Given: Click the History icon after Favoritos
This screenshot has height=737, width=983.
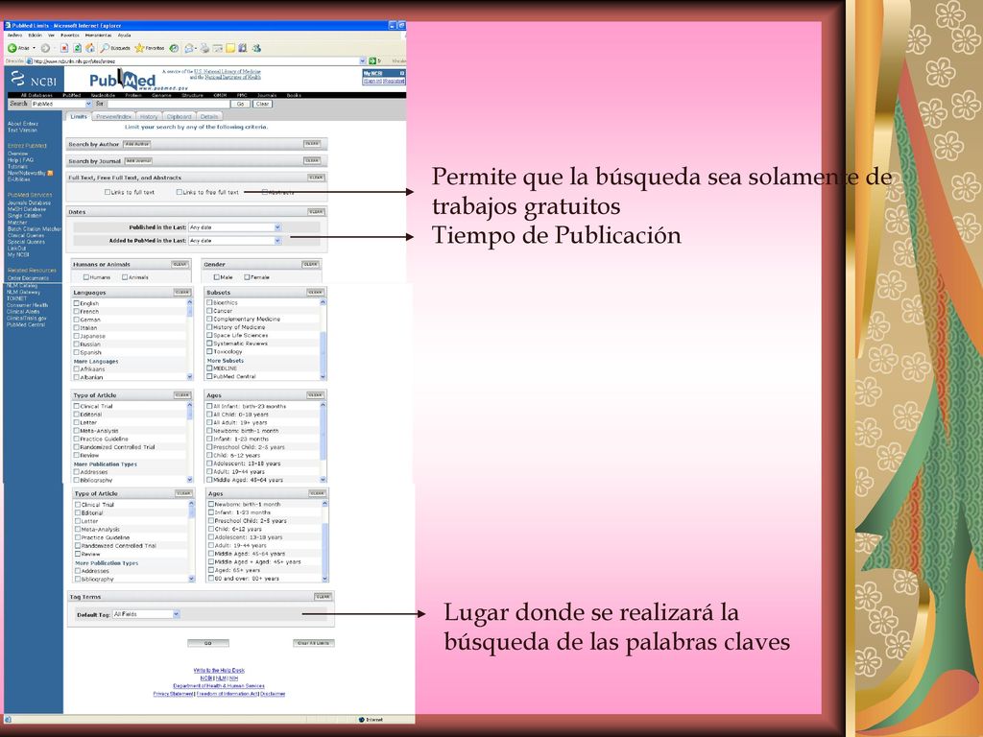Looking at the screenshot, I should (175, 48).
